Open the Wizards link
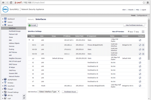Screen dimensions: 151x100 [x=131, y=10]
